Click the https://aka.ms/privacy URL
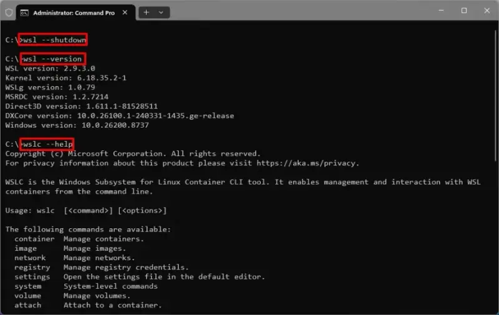The width and height of the screenshot is (499, 315). [x=306, y=163]
